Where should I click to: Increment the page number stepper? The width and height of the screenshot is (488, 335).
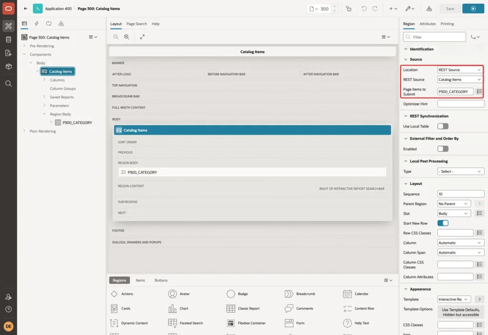point(335,6)
